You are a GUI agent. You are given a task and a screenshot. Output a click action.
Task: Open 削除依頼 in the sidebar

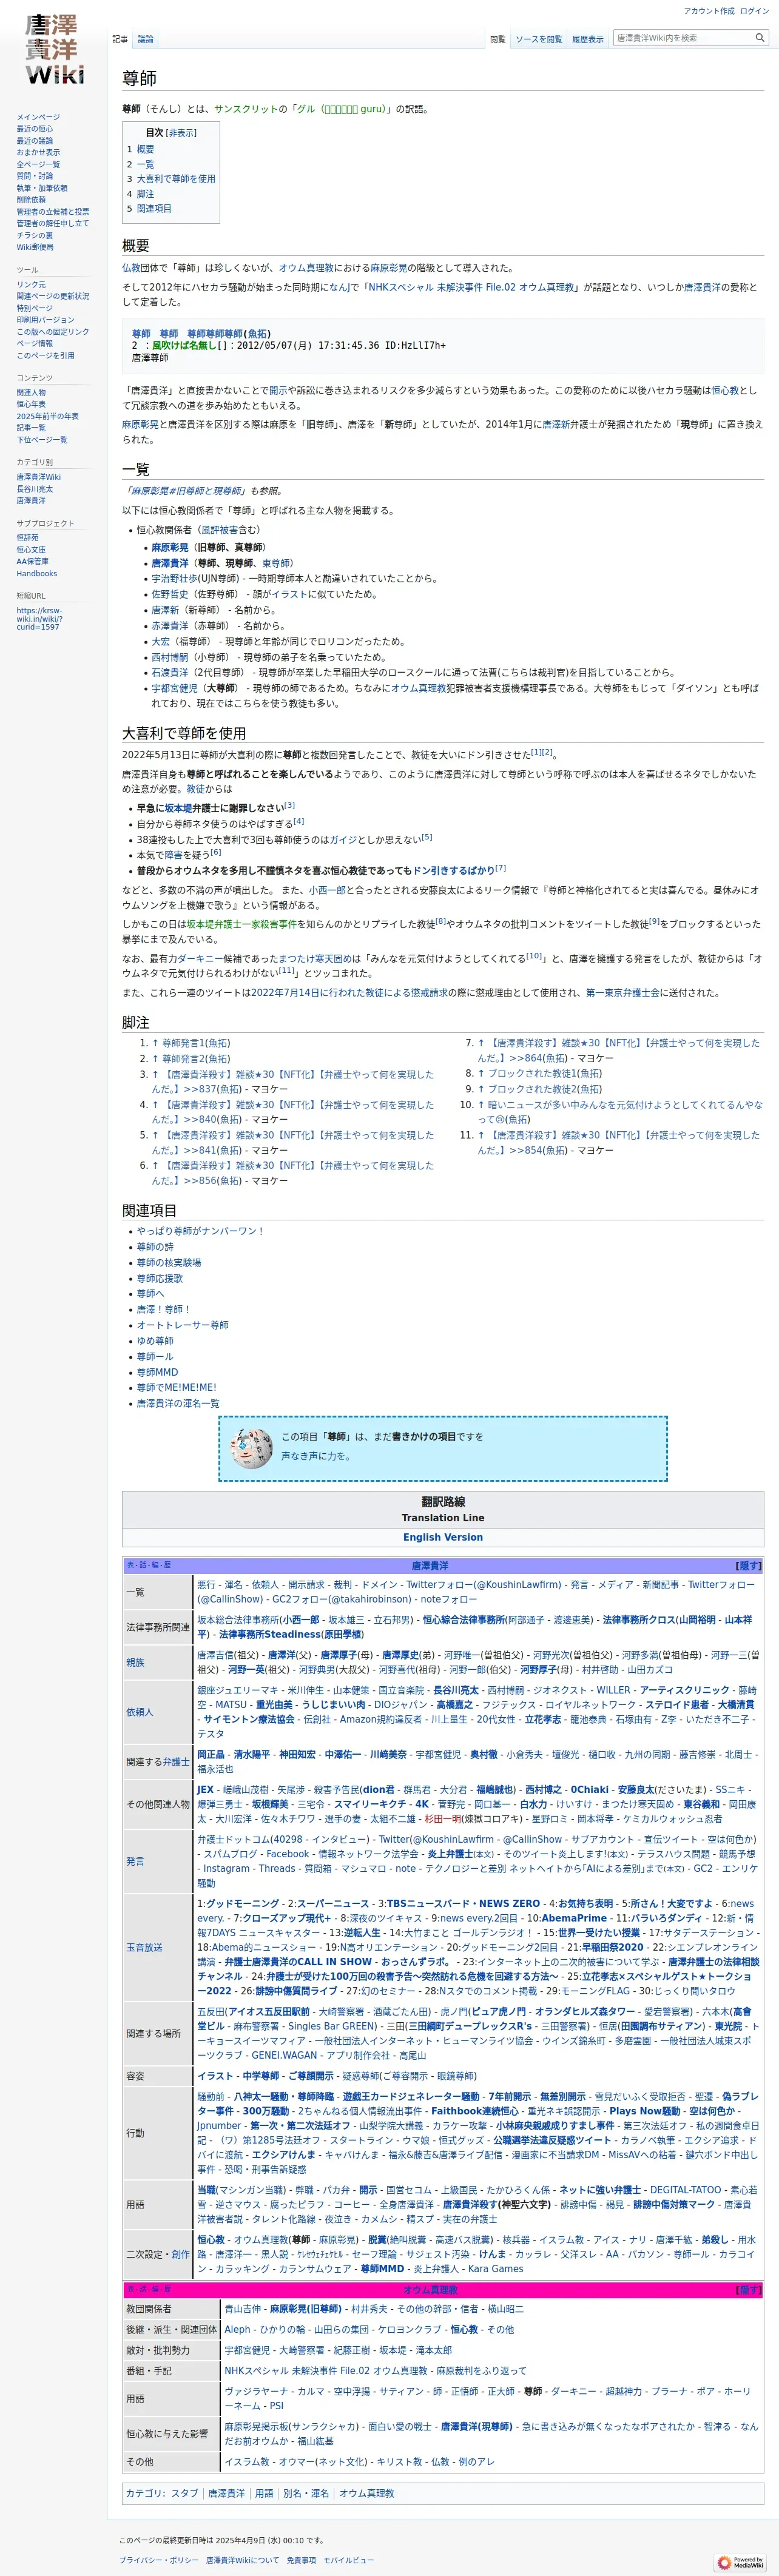31,200
